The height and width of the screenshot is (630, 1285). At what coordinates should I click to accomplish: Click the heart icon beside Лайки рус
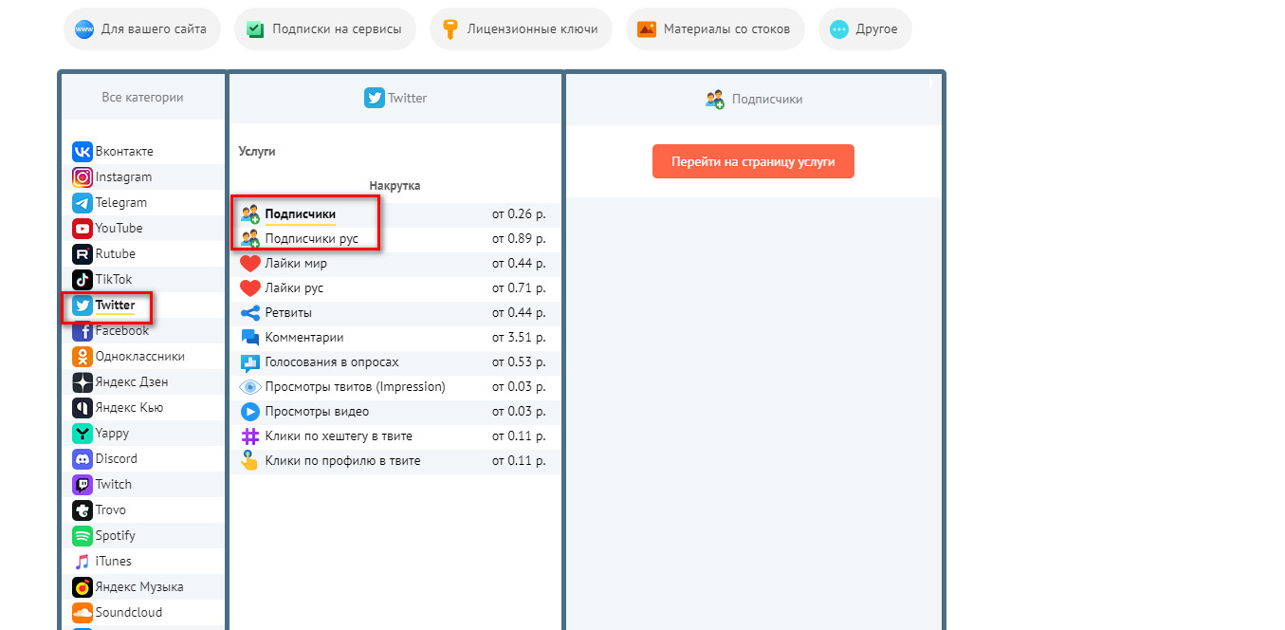250,288
